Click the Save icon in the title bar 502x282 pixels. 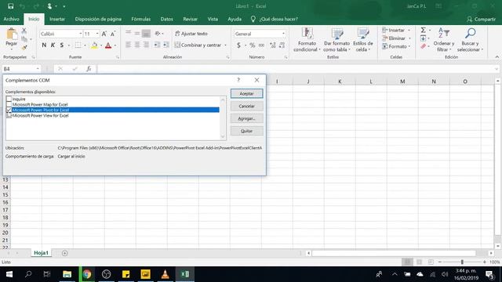click(10, 6)
